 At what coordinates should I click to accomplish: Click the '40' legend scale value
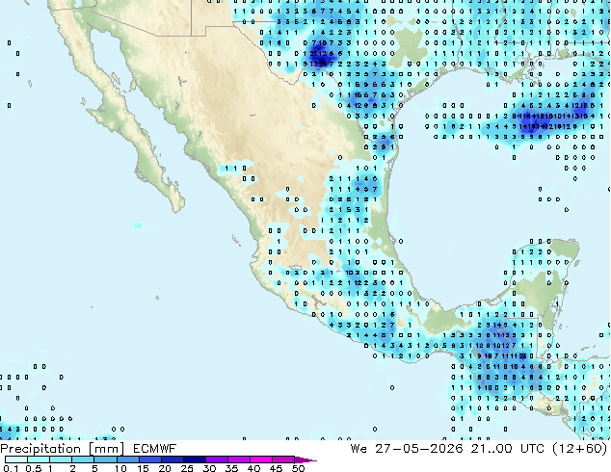tap(254, 468)
